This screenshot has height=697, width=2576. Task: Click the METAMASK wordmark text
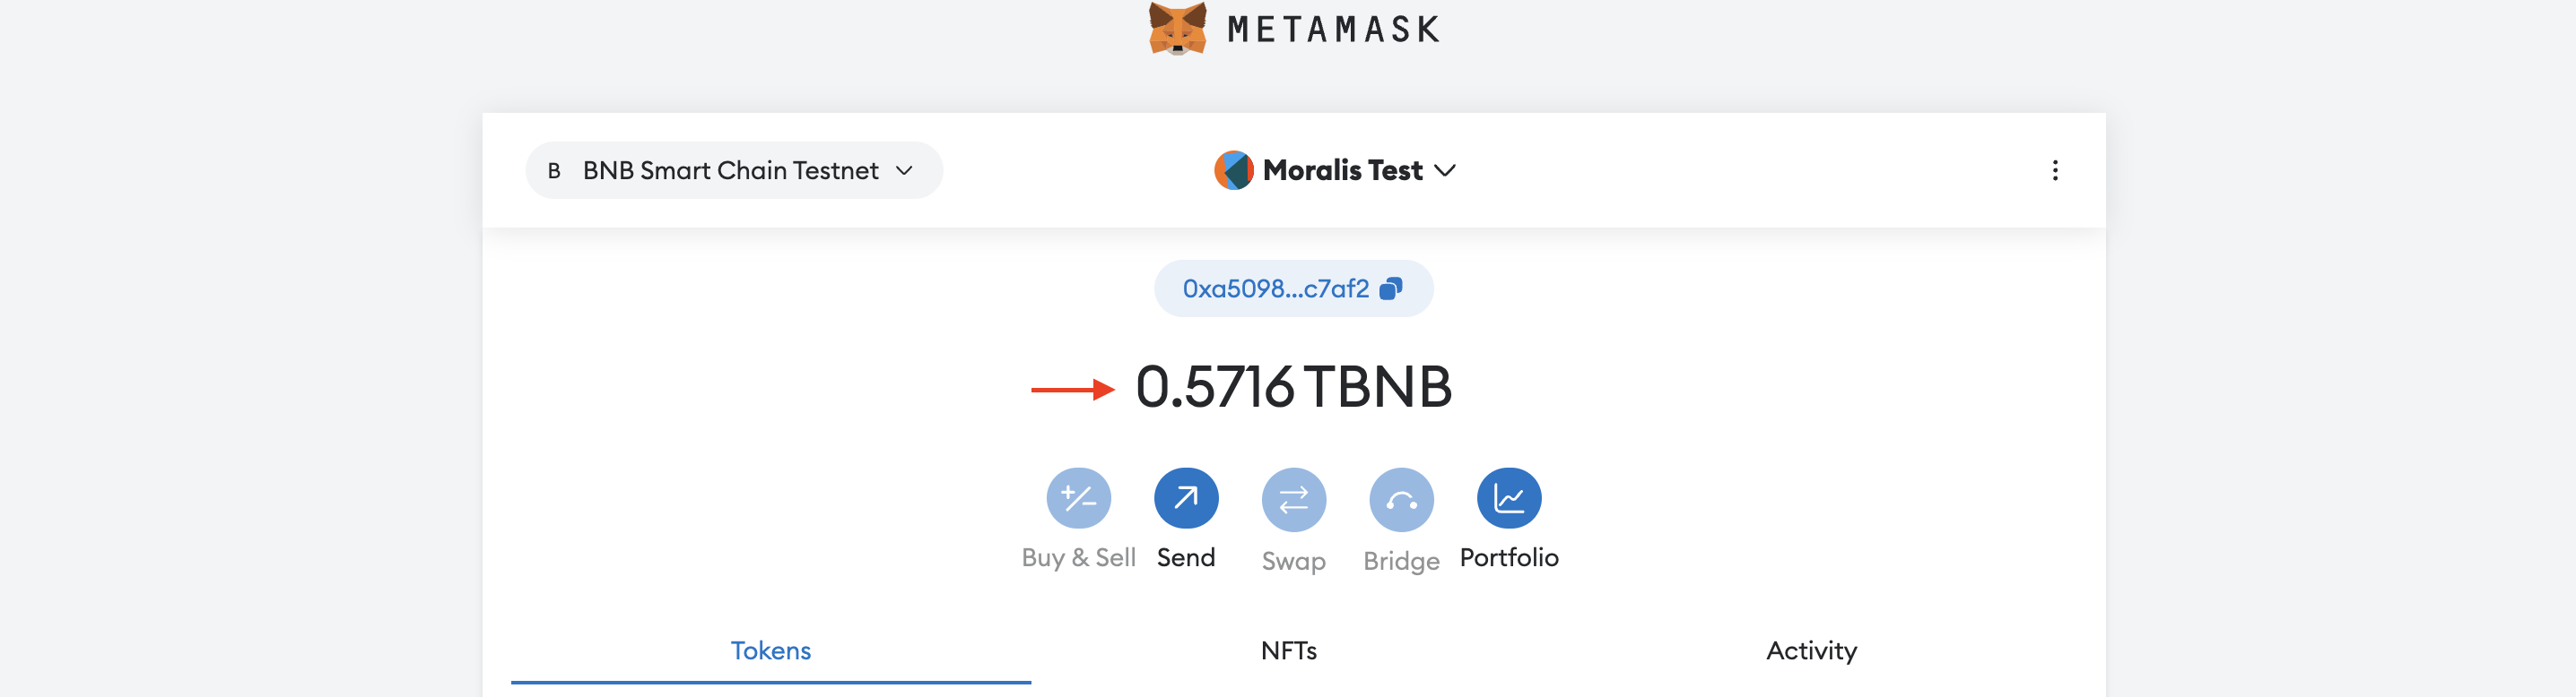pos(1333,29)
